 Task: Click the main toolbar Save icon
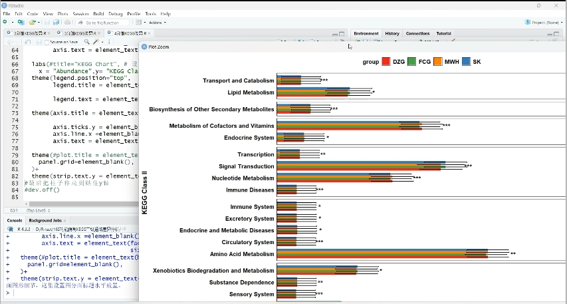coord(47,23)
